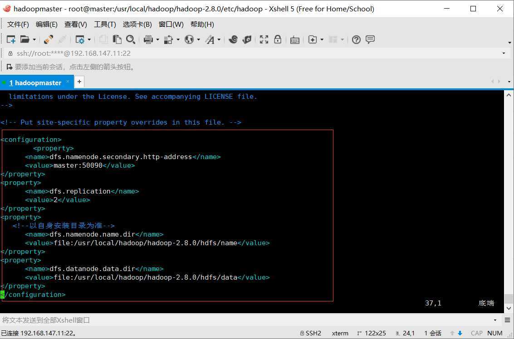
Task: Open session properties gear icon
Action: [x=80, y=39]
